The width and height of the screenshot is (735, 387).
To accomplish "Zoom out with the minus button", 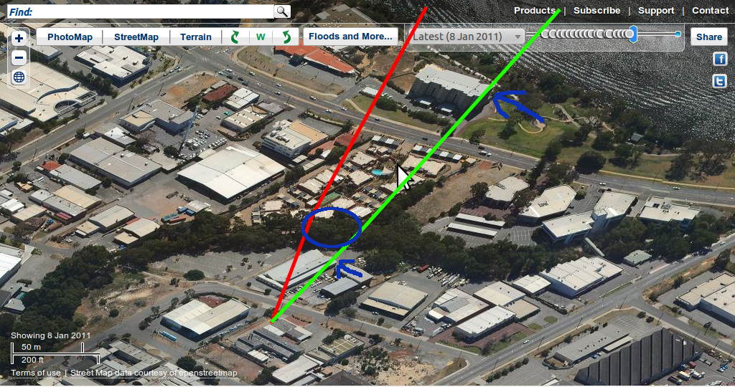I will pyautogui.click(x=19, y=57).
